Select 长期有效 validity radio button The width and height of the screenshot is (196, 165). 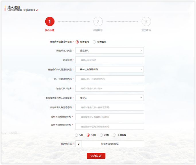coord(115,135)
